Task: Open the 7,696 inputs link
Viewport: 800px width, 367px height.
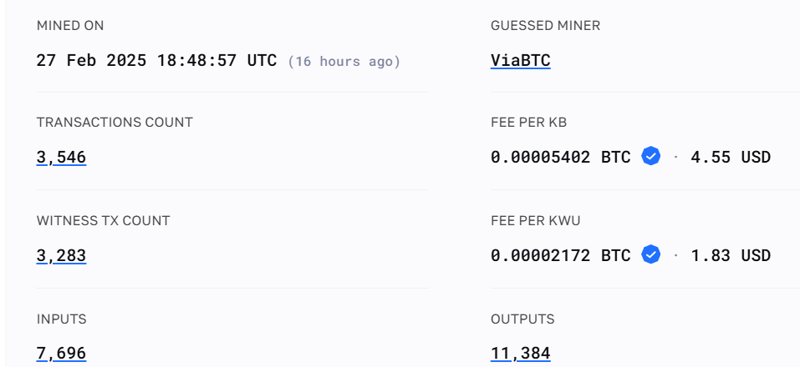Action: pos(61,354)
